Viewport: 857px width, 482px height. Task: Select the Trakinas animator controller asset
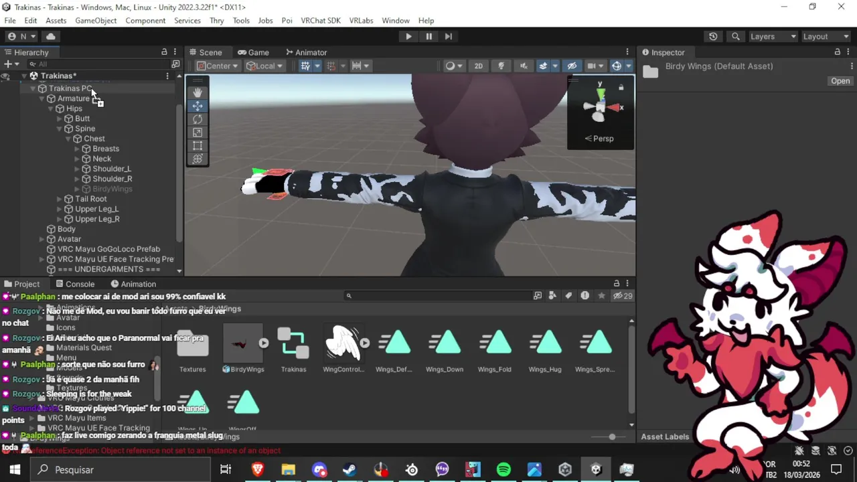click(293, 349)
